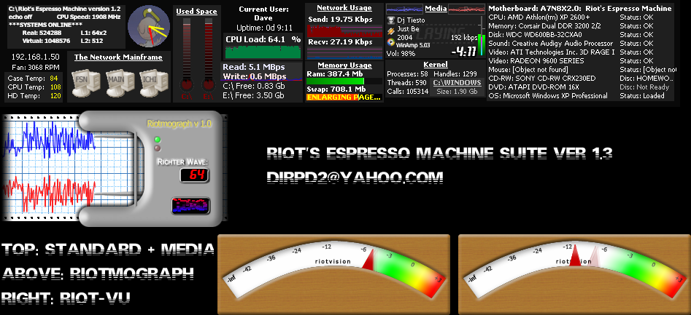The height and width of the screenshot is (315, 691).
Task: Click the Riotmograph v 1.0 title
Action: click(x=179, y=124)
